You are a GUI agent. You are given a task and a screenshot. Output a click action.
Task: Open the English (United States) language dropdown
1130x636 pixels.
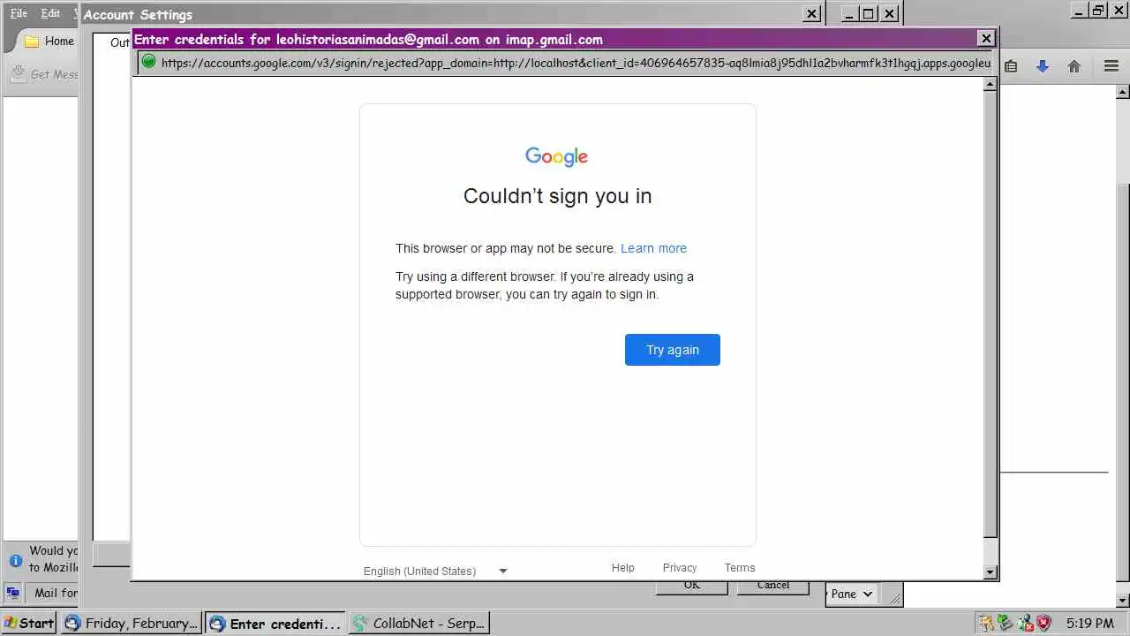tap(436, 571)
